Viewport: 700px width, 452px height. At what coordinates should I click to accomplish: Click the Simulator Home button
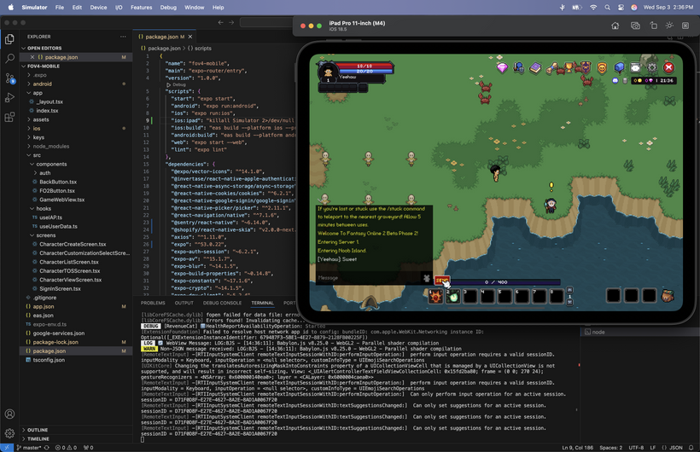[615, 26]
